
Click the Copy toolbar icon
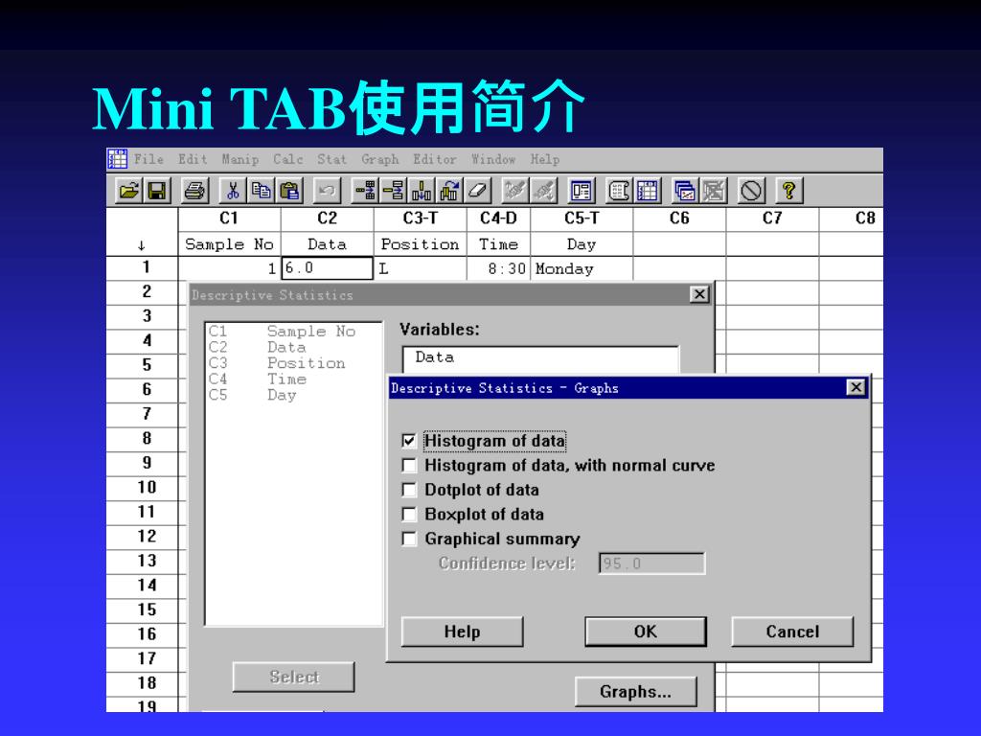coord(262,191)
